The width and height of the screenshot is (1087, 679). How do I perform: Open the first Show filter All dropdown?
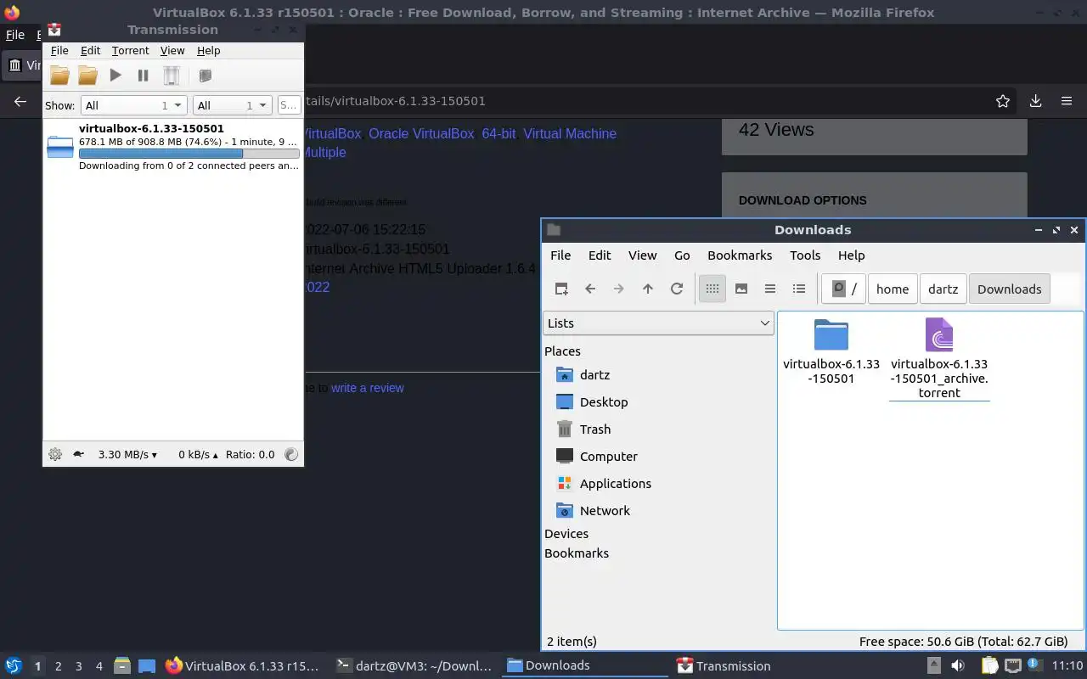click(x=133, y=105)
